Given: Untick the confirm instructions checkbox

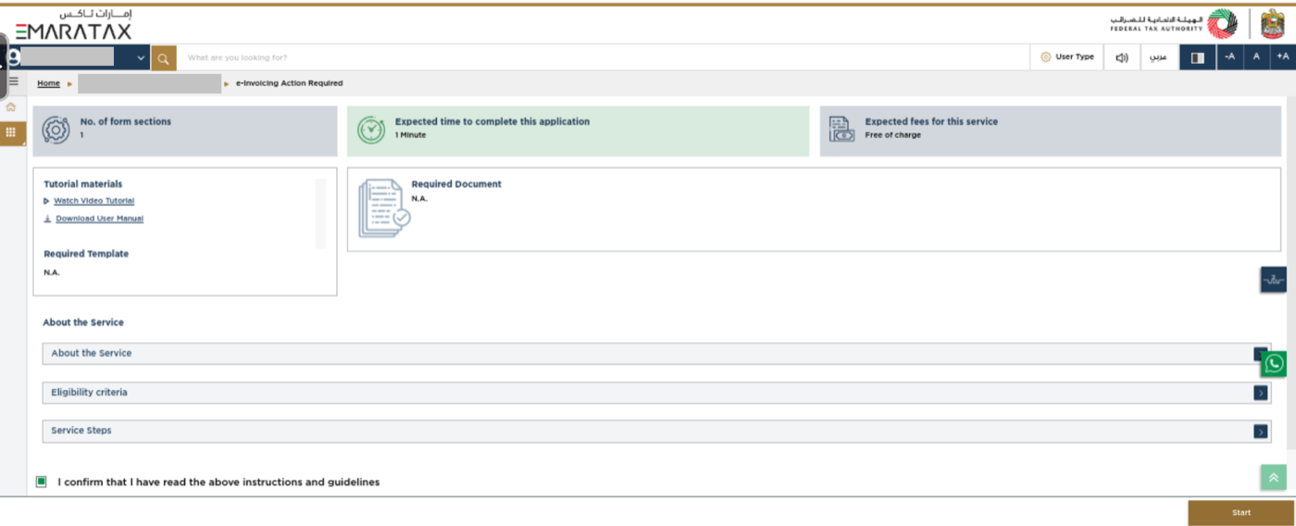Looking at the screenshot, I should [41, 482].
